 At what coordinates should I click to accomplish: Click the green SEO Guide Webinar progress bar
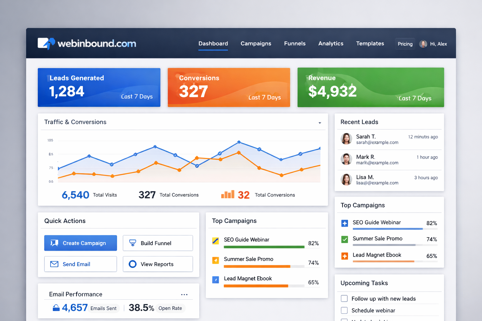click(x=264, y=247)
